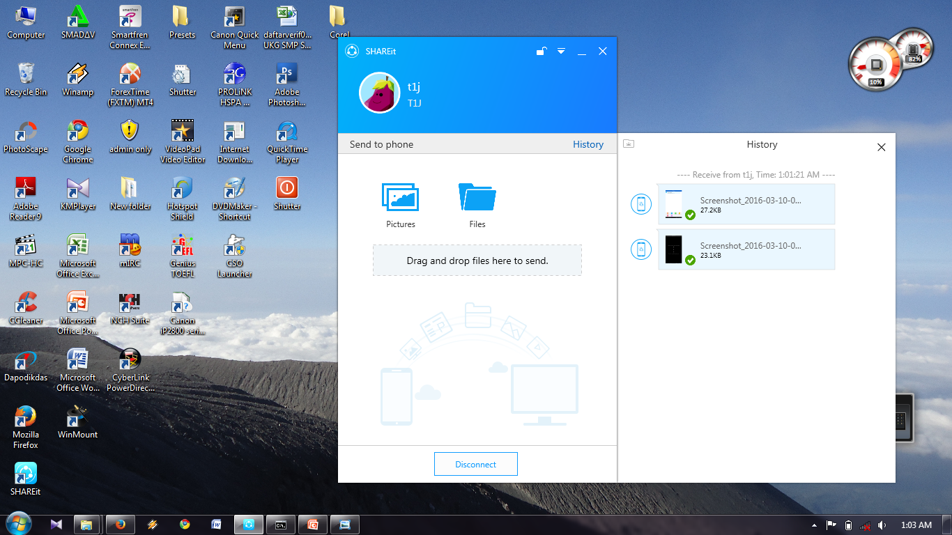The width and height of the screenshot is (952, 535).
Task: Click the volume speaker tray icon
Action: [882, 525]
